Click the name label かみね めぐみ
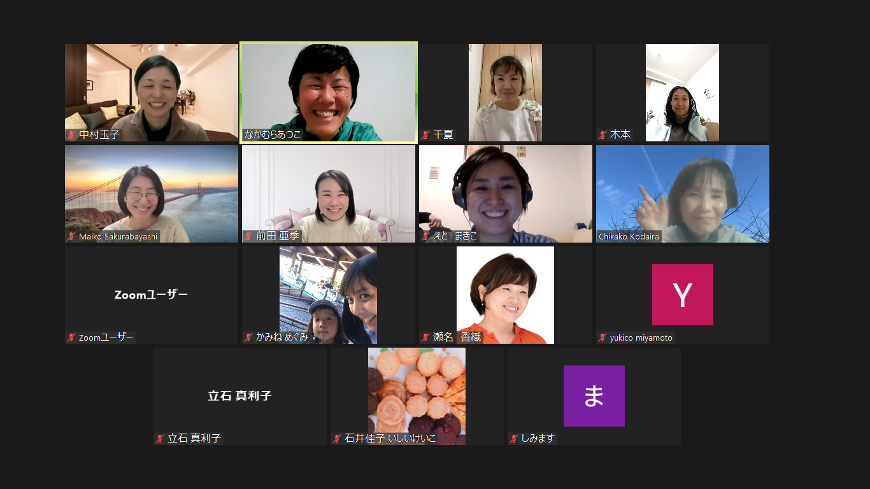Screen dimensions: 870x489 [282, 337]
